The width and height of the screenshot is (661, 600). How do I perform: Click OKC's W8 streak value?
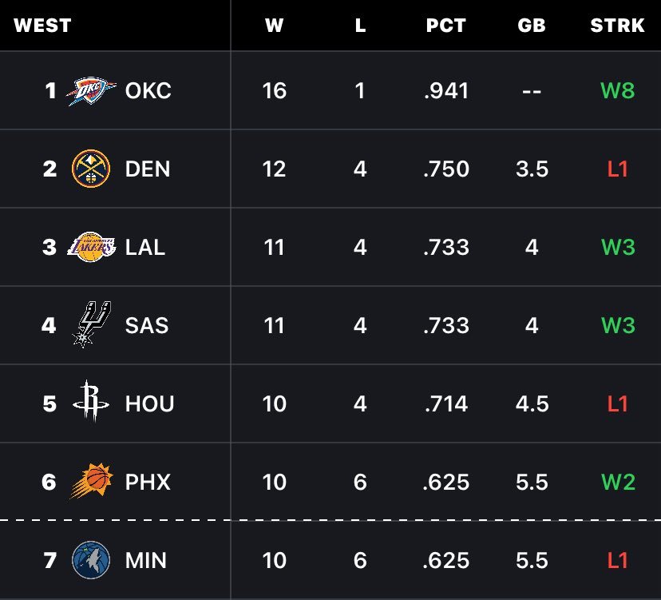pos(617,91)
